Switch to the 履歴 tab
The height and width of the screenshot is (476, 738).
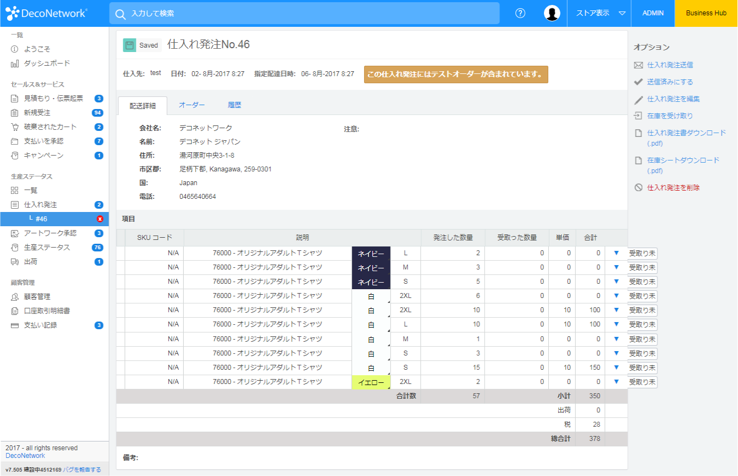(x=235, y=105)
